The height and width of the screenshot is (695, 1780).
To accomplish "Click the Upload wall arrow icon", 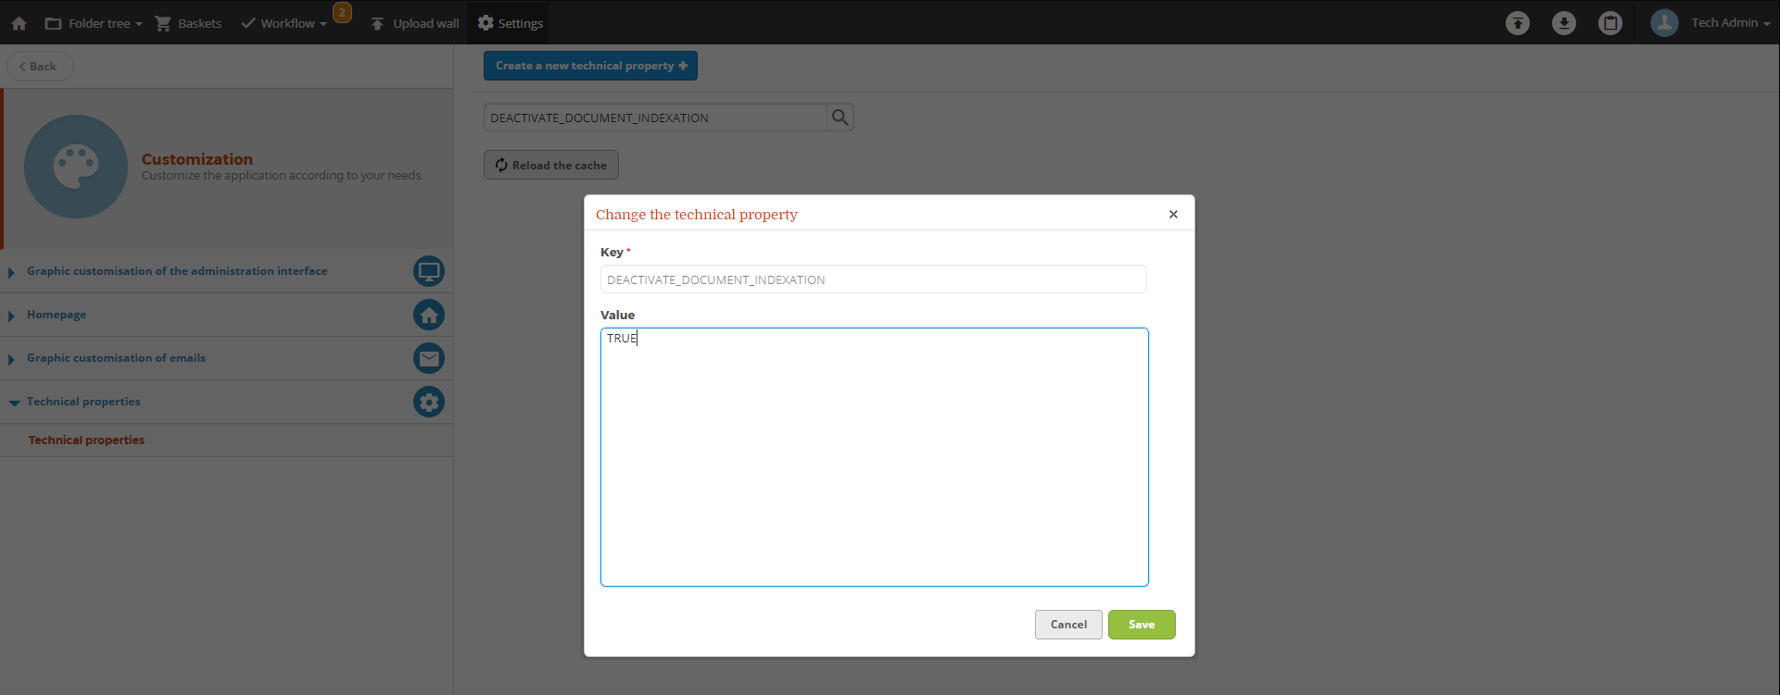I will pos(377,23).
